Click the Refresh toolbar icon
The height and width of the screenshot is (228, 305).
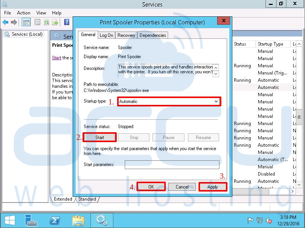[x=46, y=22]
